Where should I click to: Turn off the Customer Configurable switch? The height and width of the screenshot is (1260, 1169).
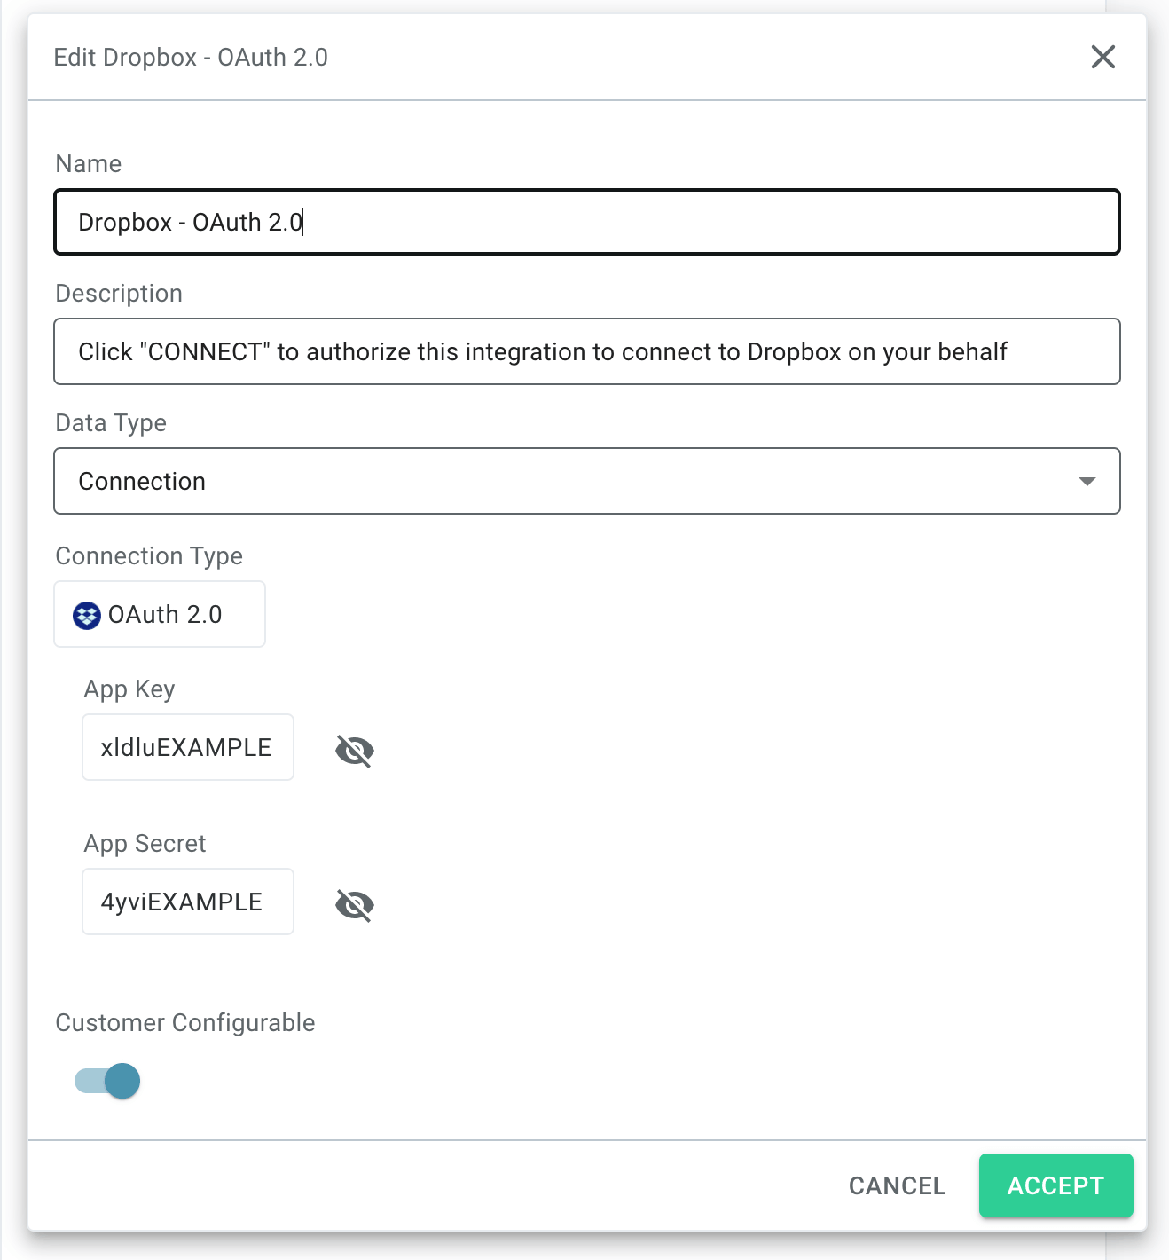(x=108, y=1081)
